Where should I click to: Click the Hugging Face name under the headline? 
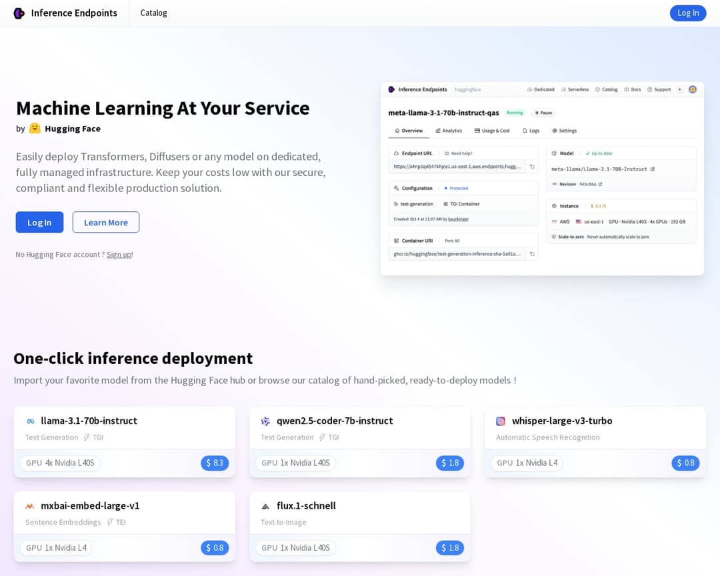(73, 129)
